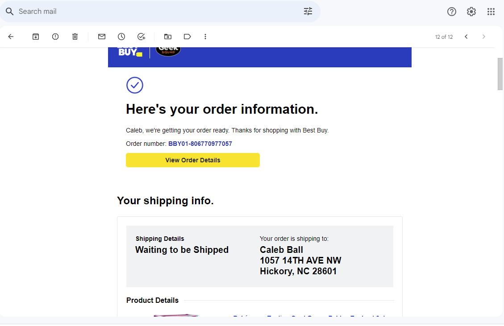The width and height of the screenshot is (504, 326).
Task: Click the Geek Squad logo
Action: [168, 51]
